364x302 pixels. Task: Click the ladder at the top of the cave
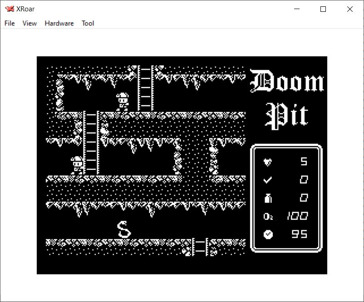tap(145, 88)
